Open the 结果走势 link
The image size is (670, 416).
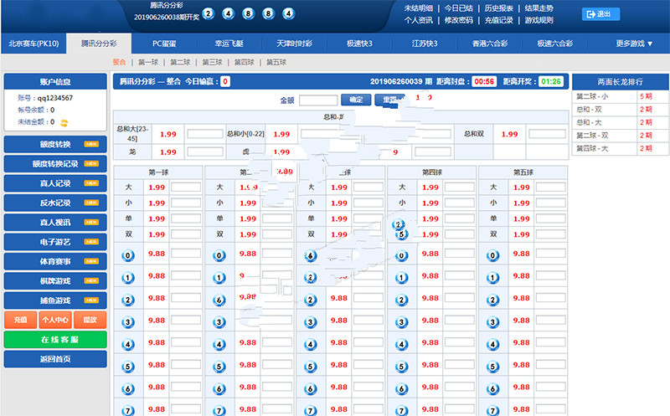coord(539,8)
